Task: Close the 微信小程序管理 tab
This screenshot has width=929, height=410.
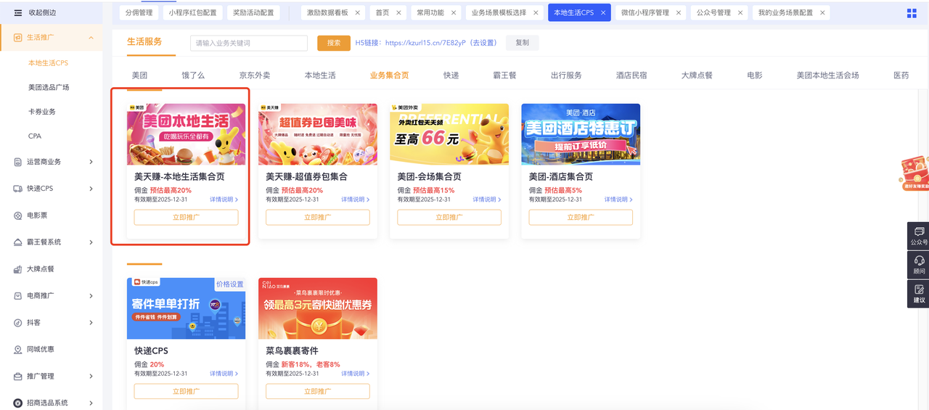Action: [x=679, y=13]
